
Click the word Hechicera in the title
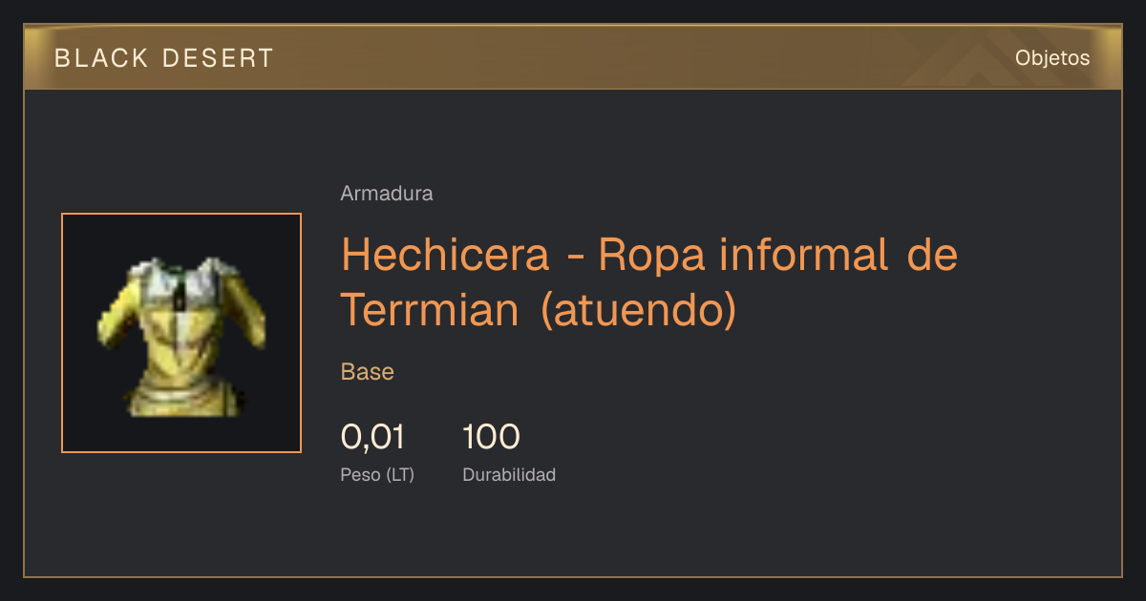tap(445, 255)
